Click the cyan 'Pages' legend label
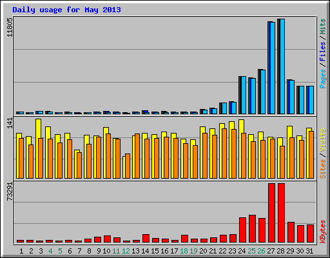 point(323,79)
